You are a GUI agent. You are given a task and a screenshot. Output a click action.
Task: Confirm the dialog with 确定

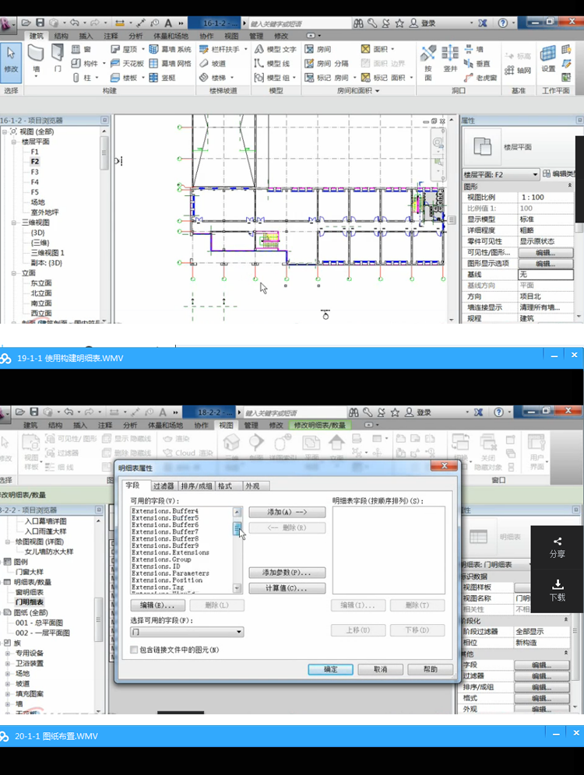tap(330, 669)
